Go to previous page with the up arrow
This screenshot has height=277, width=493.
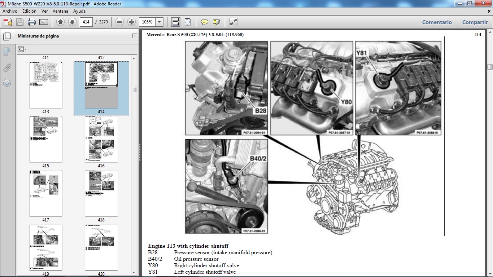pyautogui.click(x=61, y=22)
